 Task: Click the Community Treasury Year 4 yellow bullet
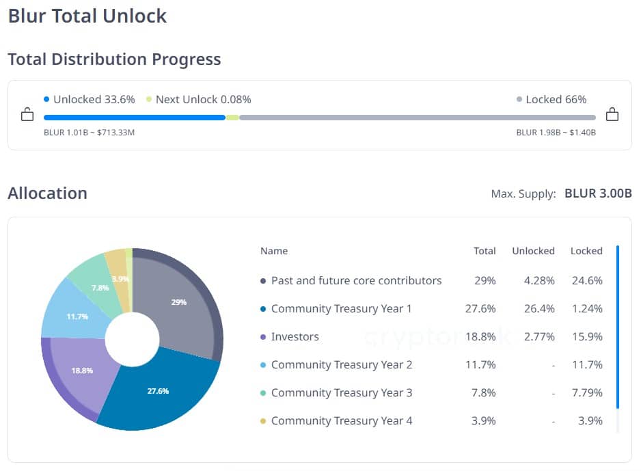pos(263,421)
